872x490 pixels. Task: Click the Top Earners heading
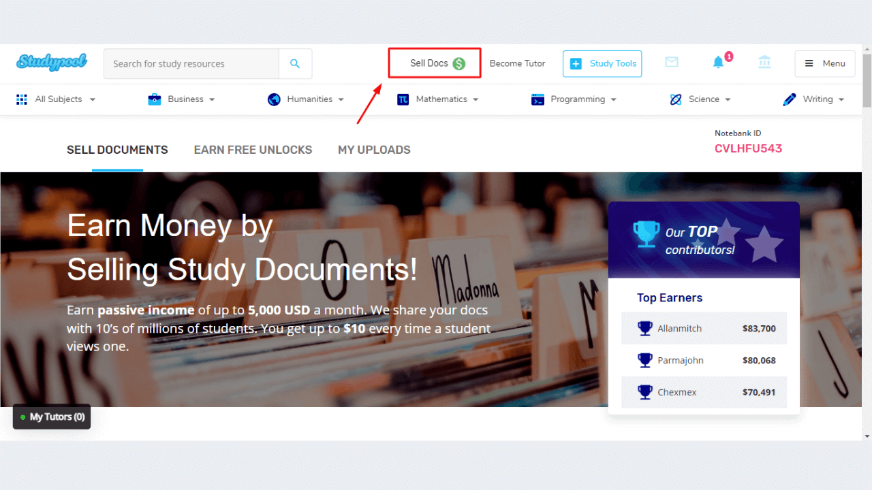point(670,297)
